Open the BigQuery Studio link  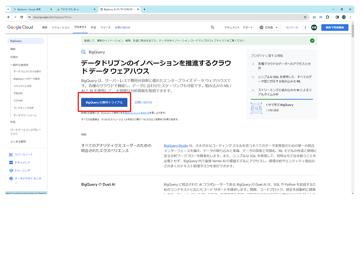pos(176,146)
